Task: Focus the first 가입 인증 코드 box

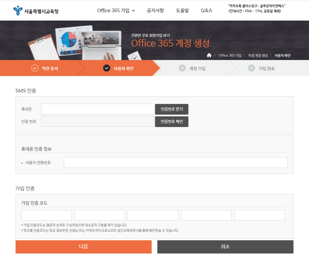Action: [x=46, y=215]
